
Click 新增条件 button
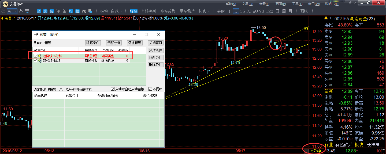(x=156, y=50)
